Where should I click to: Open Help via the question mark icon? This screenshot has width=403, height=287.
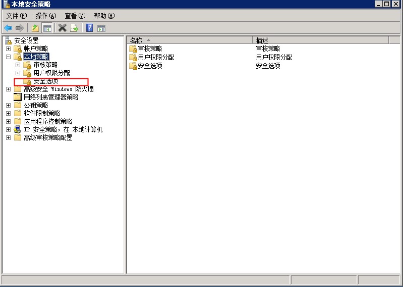pos(90,28)
